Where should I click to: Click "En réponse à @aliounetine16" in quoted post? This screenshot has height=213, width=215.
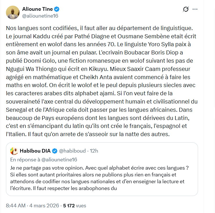(44, 159)
